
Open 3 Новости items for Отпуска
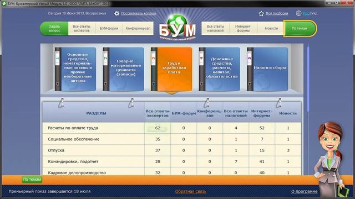click(x=288, y=150)
